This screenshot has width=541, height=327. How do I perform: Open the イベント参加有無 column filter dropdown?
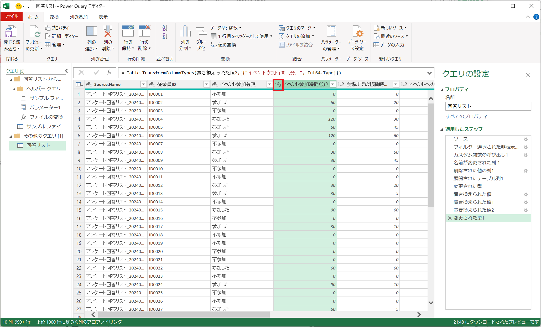[x=269, y=84]
